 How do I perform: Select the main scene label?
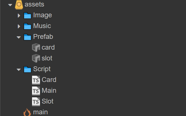coord(40,112)
